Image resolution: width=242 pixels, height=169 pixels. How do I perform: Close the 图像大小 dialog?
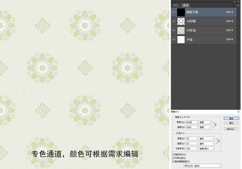pos(238,112)
